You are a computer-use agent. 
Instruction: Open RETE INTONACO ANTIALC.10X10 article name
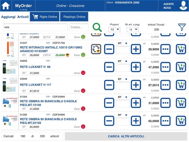(51, 49)
